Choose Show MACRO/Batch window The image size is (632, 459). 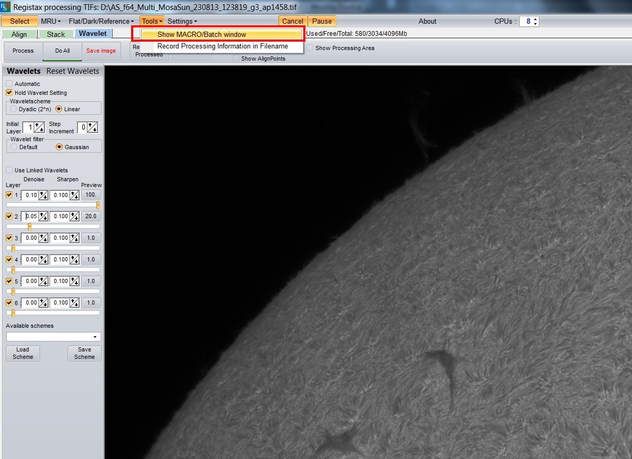pyautogui.click(x=221, y=34)
